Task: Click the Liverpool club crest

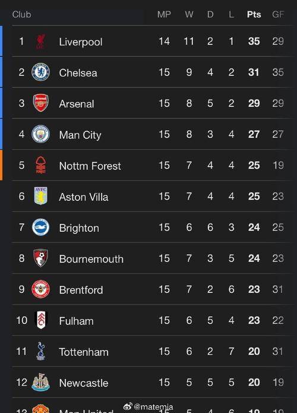Action: point(40,42)
